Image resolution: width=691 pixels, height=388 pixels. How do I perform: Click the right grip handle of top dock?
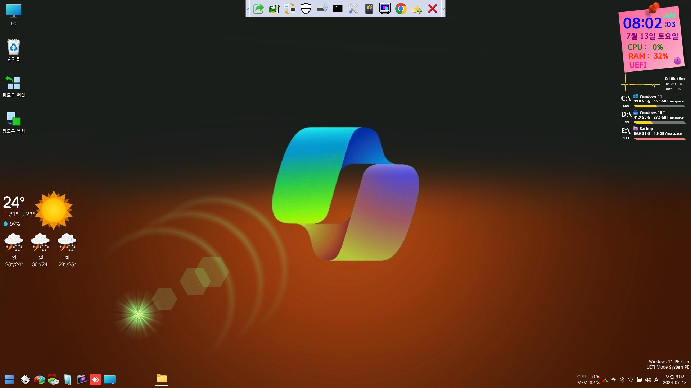pos(443,9)
